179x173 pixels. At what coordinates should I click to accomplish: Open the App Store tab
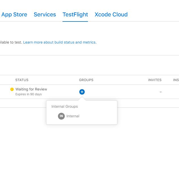click(14, 15)
